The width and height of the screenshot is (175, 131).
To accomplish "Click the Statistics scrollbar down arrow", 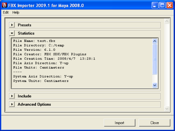I will click(x=155, y=85).
